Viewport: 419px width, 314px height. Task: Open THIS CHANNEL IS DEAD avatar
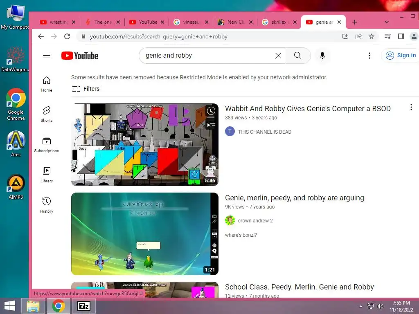(x=230, y=132)
